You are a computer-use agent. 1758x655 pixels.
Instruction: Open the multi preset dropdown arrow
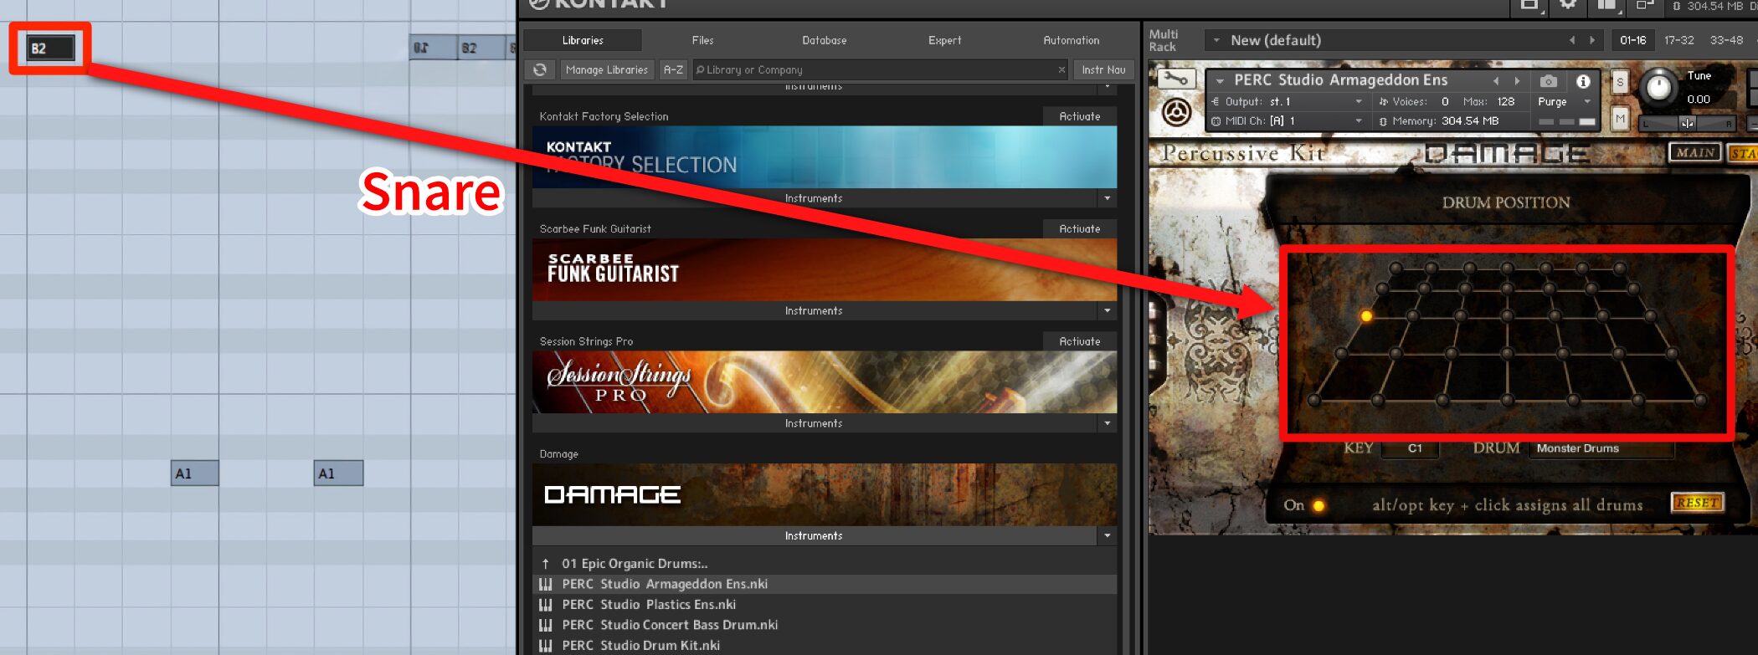pos(1216,40)
